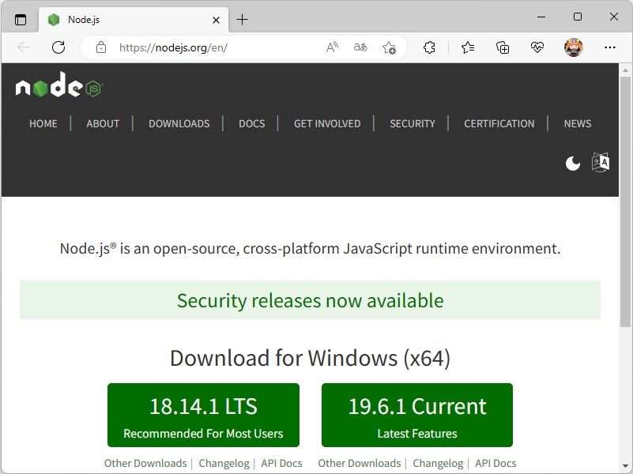Toggle page translation with aあ icon
The width and height of the screenshot is (633, 474).
(360, 47)
